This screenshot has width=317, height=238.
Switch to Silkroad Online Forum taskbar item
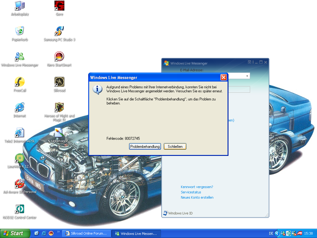[x=86, y=233]
